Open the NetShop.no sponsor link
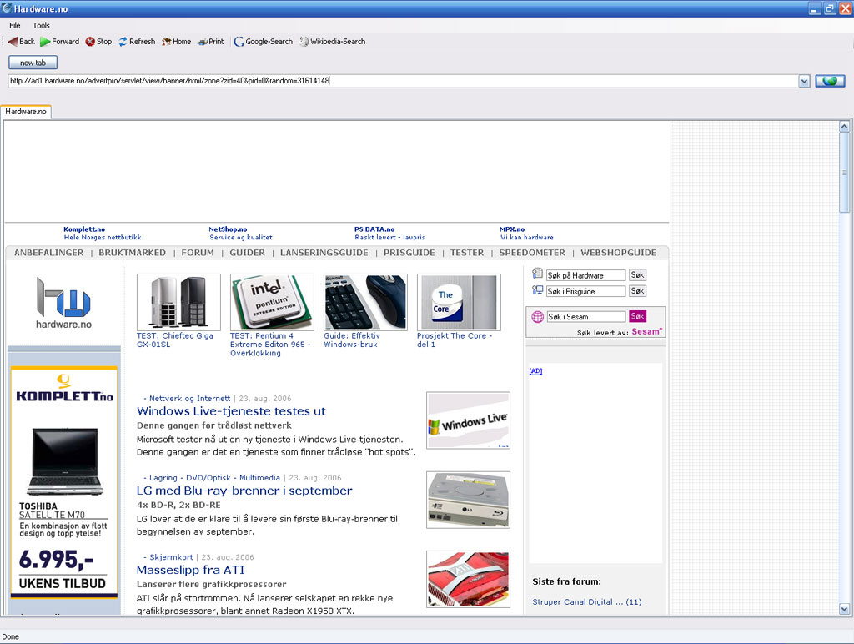 click(228, 229)
